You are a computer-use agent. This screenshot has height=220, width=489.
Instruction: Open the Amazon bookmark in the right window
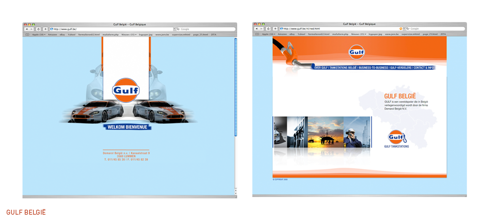(x=282, y=34)
